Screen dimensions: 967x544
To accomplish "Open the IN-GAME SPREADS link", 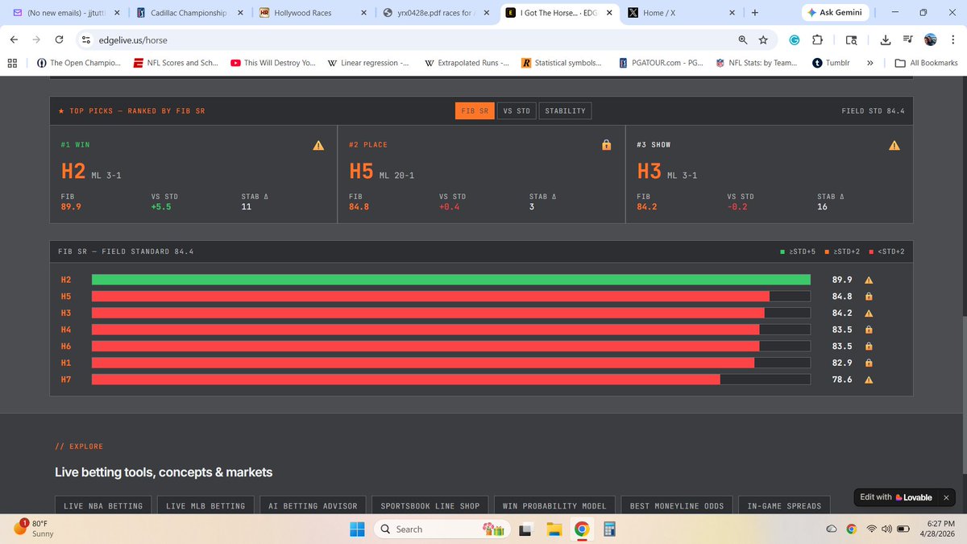I will pyautogui.click(x=784, y=505).
